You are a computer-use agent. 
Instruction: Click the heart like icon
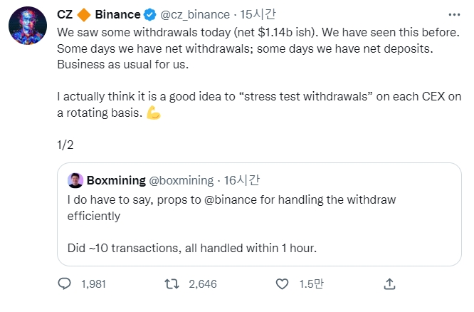pyautogui.click(x=281, y=284)
